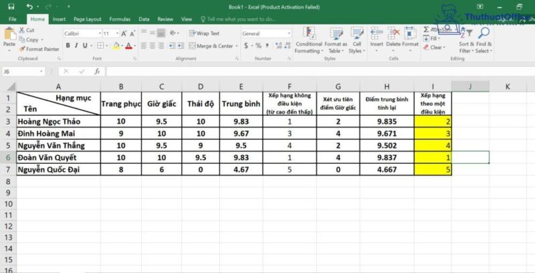Image resolution: width=535 pixels, height=273 pixels.
Task: Switch to the Review tab
Action: tap(165, 19)
